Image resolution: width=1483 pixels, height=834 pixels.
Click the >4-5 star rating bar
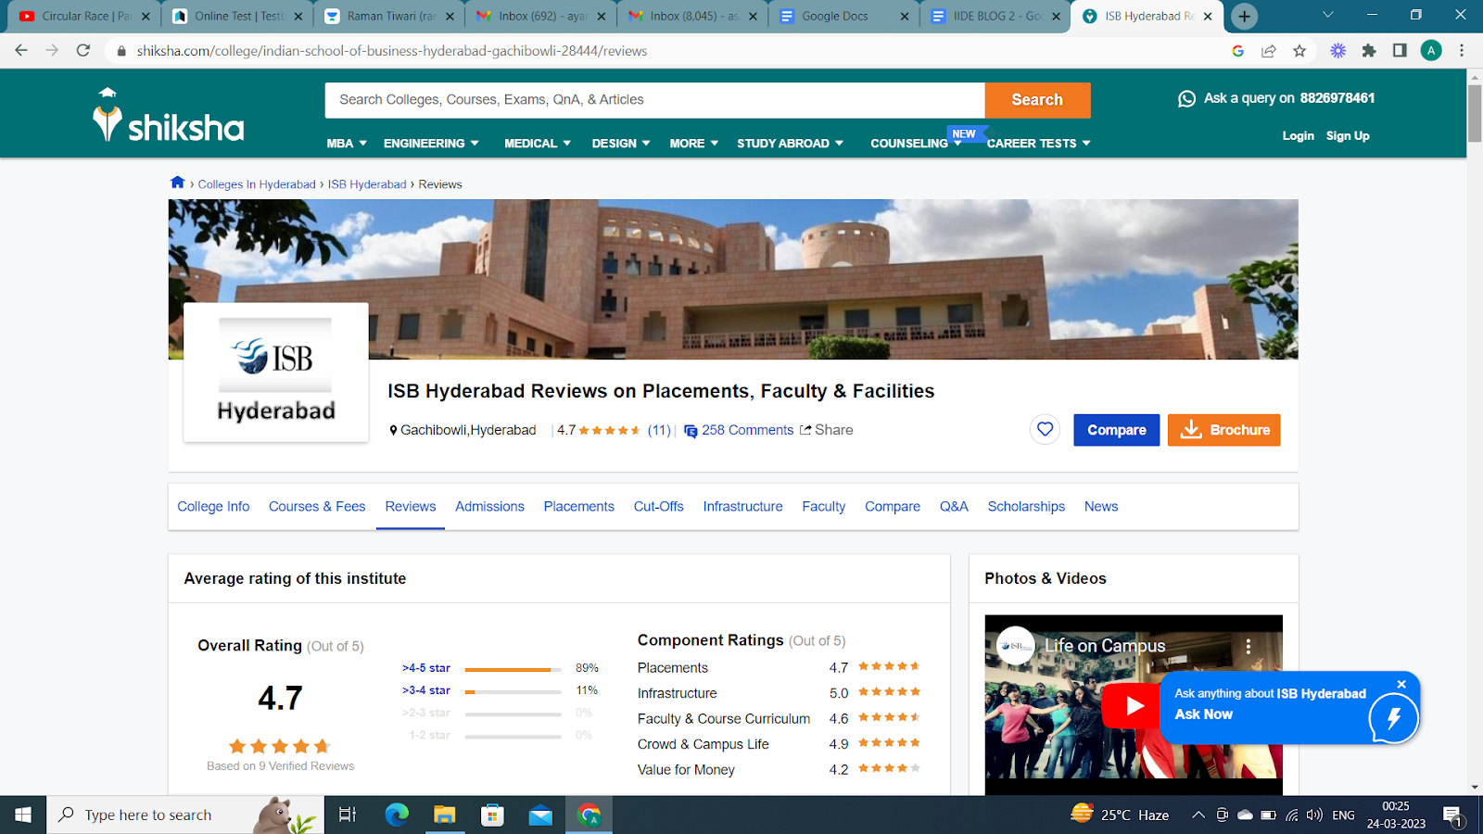click(513, 668)
